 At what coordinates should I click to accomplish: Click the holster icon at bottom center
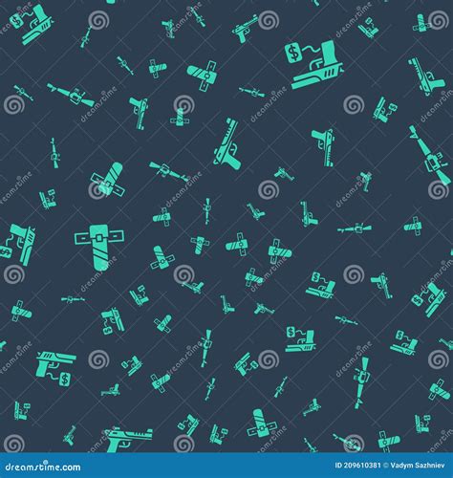click(262, 424)
